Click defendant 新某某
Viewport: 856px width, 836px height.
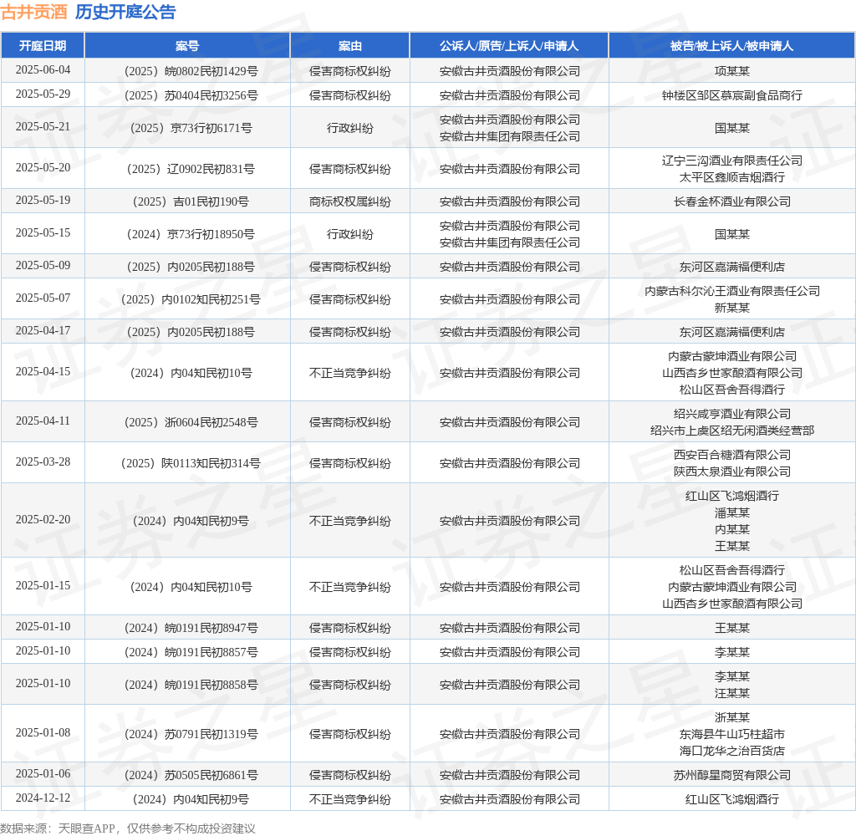pos(732,308)
